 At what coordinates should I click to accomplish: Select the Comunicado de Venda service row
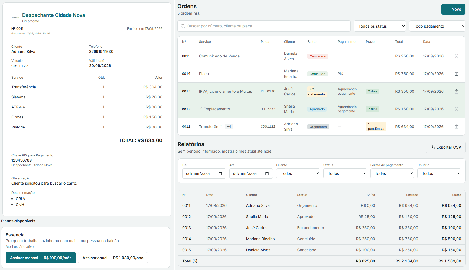pyautogui.click(x=321, y=56)
